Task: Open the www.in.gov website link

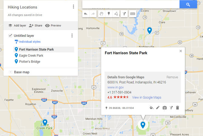Action: [x=115, y=87]
